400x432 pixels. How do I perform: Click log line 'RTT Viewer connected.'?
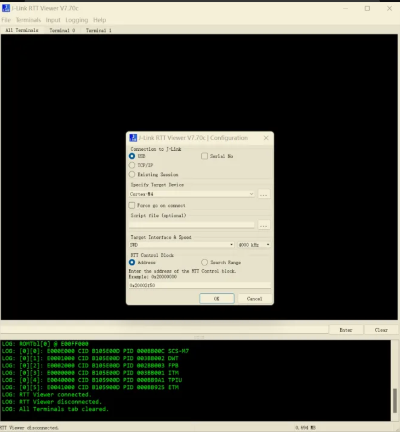(46, 394)
